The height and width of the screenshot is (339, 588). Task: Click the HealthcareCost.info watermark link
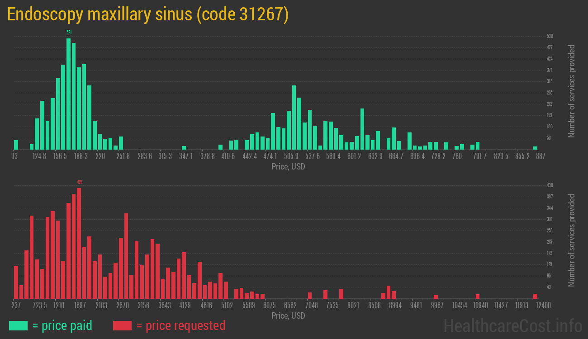pyautogui.click(x=512, y=325)
